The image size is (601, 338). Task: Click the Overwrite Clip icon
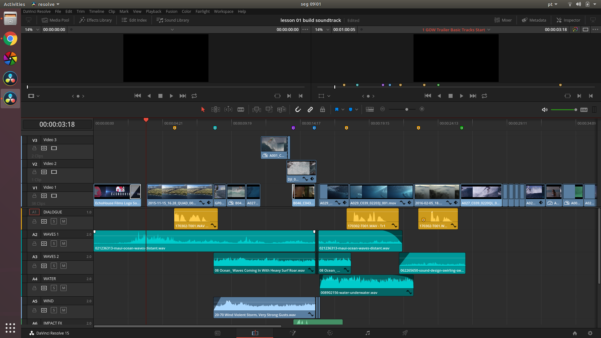click(x=269, y=109)
